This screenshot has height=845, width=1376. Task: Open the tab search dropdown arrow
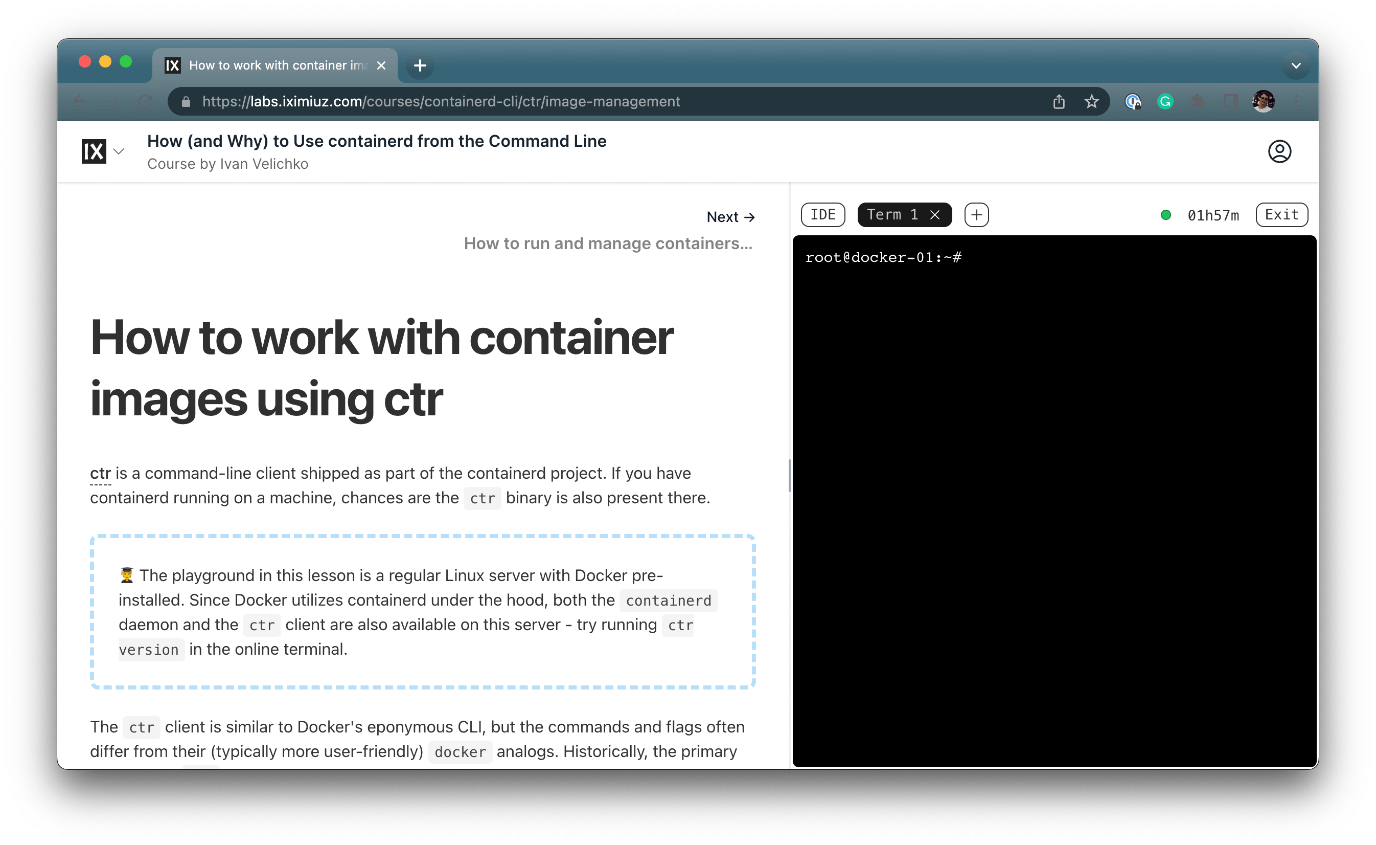1296,65
